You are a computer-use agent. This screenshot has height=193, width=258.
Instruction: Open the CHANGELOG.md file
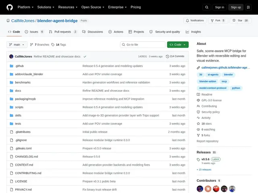[26, 156]
